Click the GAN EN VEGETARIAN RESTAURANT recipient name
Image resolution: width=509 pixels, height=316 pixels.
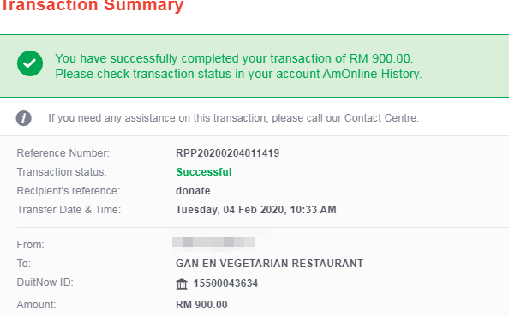269,264
